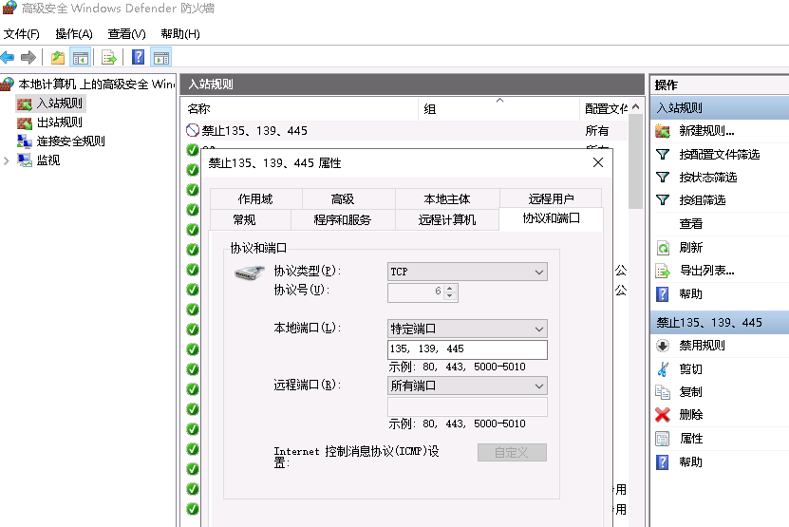The width and height of the screenshot is (789, 527).
Task: Click 禁用规则 action link
Action: pyautogui.click(x=702, y=346)
